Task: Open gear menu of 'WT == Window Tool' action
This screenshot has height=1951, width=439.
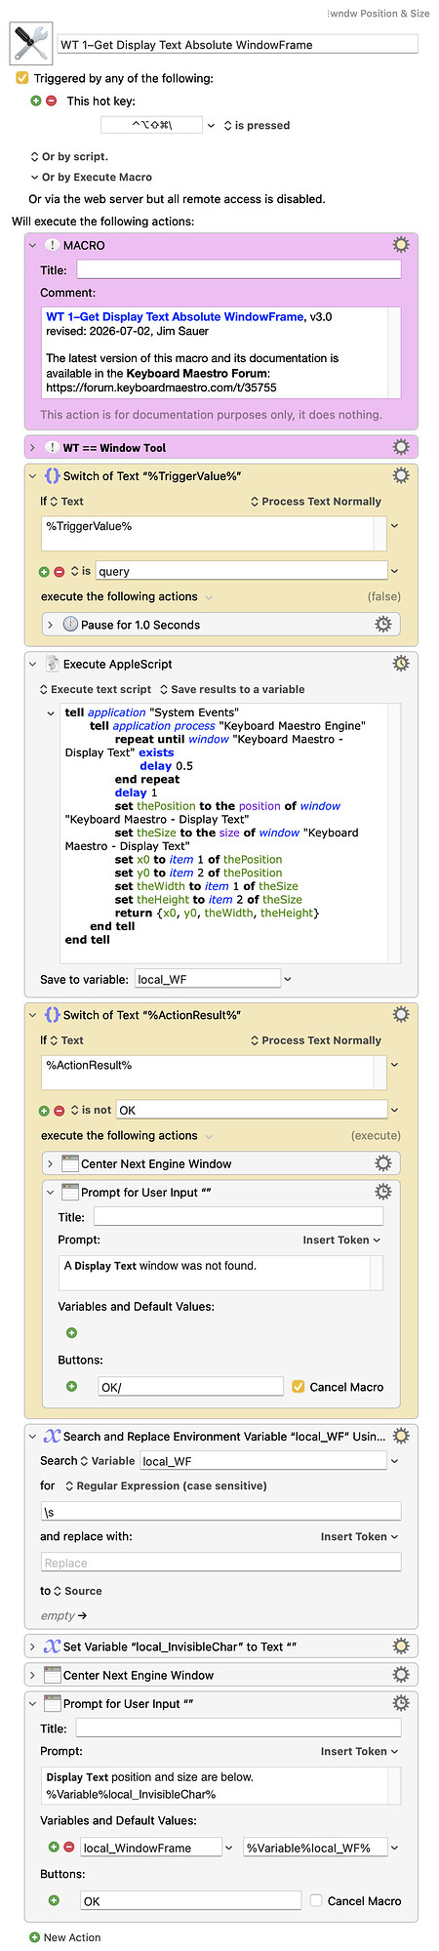Action: 400,447
